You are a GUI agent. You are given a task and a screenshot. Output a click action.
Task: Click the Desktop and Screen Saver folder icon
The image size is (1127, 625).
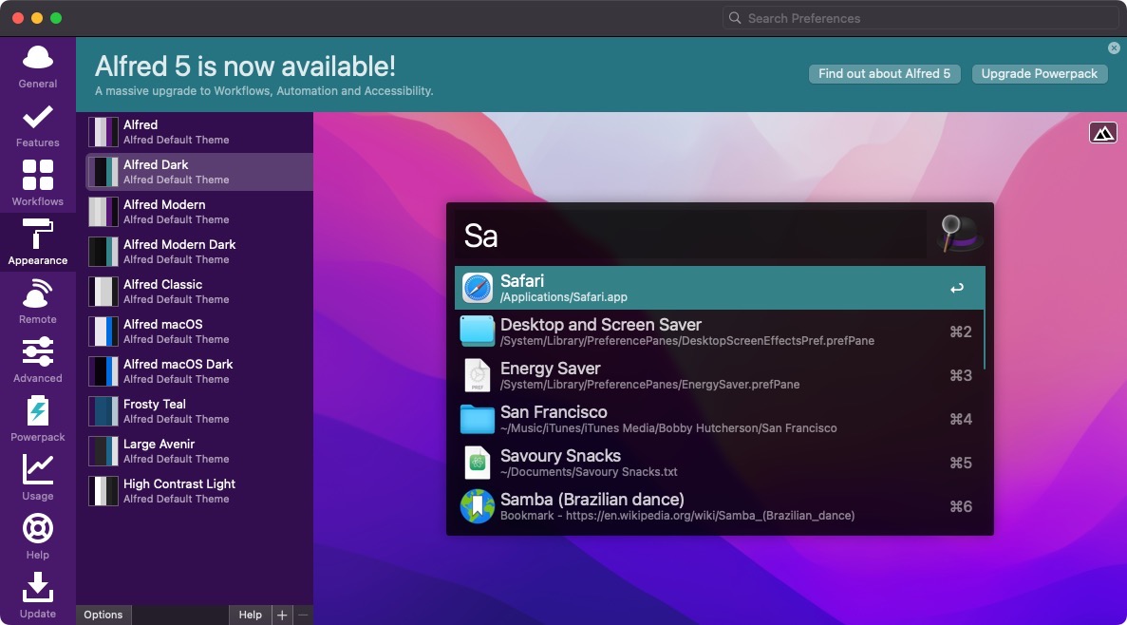478,331
